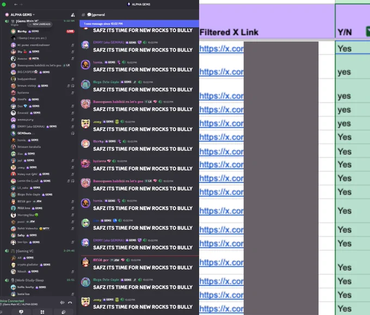
Task: Click the green macOS window button in Discord
Action: [4, 4]
